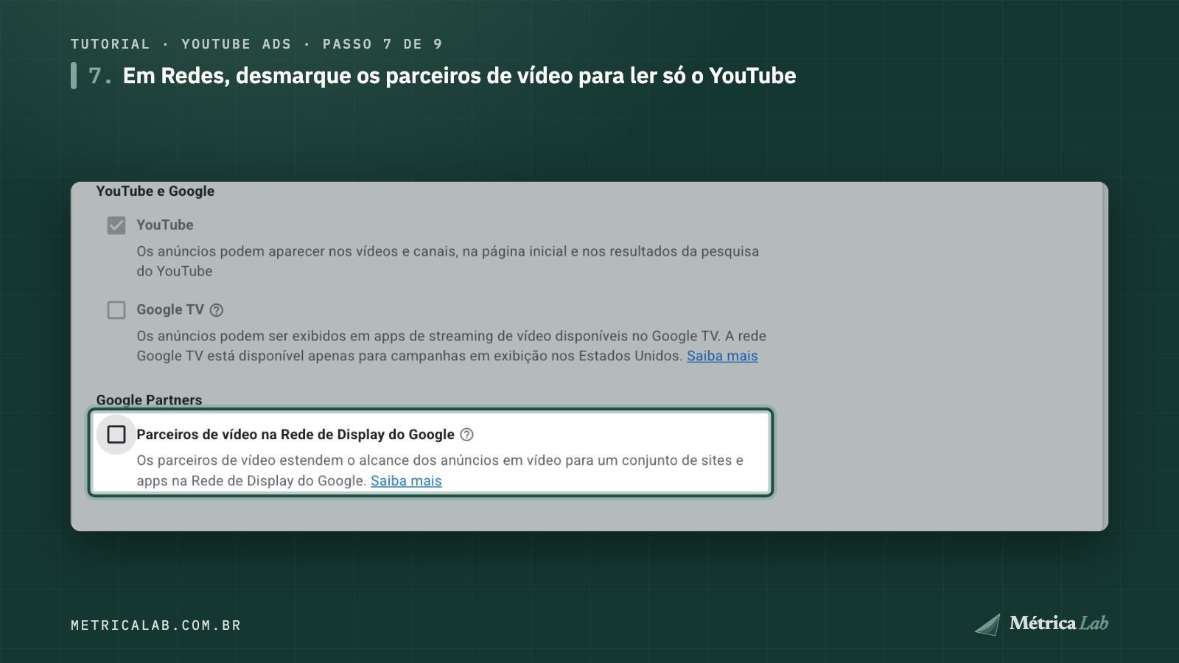Viewport: 1179px width, 663px height.
Task: Click the step number 7 beside the title
Action: pyautogui.click(x=99, y=76)
